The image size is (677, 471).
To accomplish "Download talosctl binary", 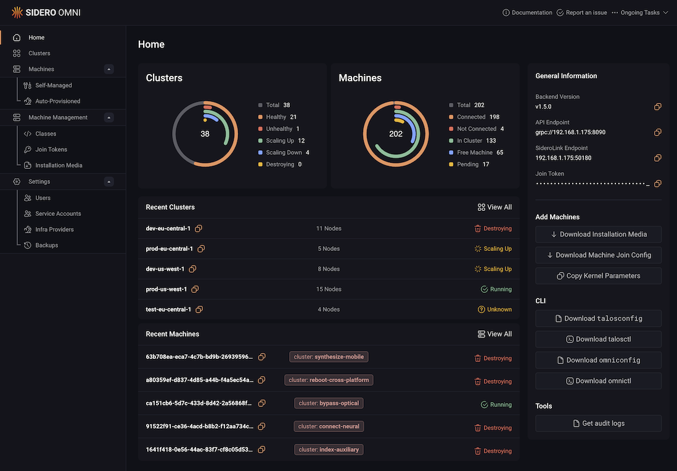I will point(599,339).
